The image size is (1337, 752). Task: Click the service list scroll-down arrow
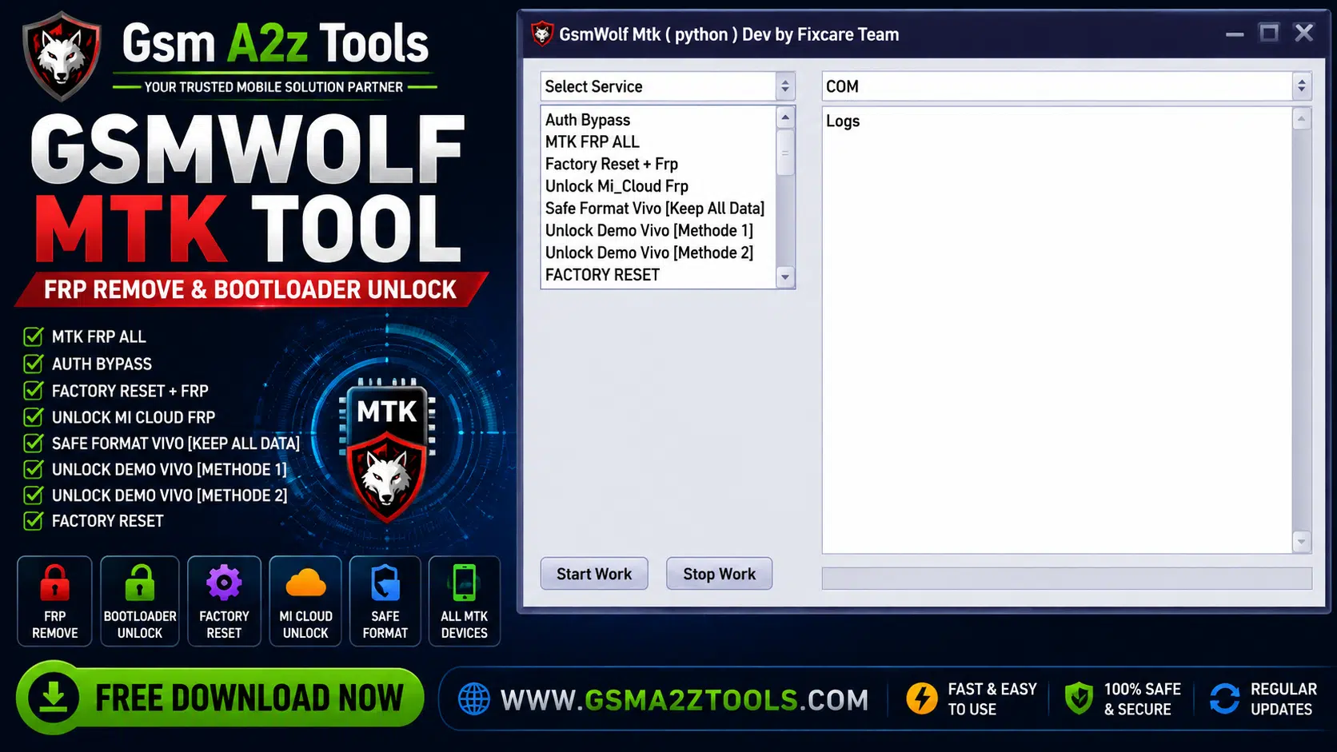(x=785, y=277)
